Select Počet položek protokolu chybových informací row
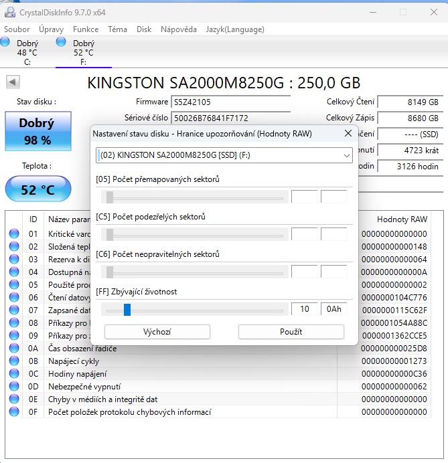448x463 pixels. [218, 411]
